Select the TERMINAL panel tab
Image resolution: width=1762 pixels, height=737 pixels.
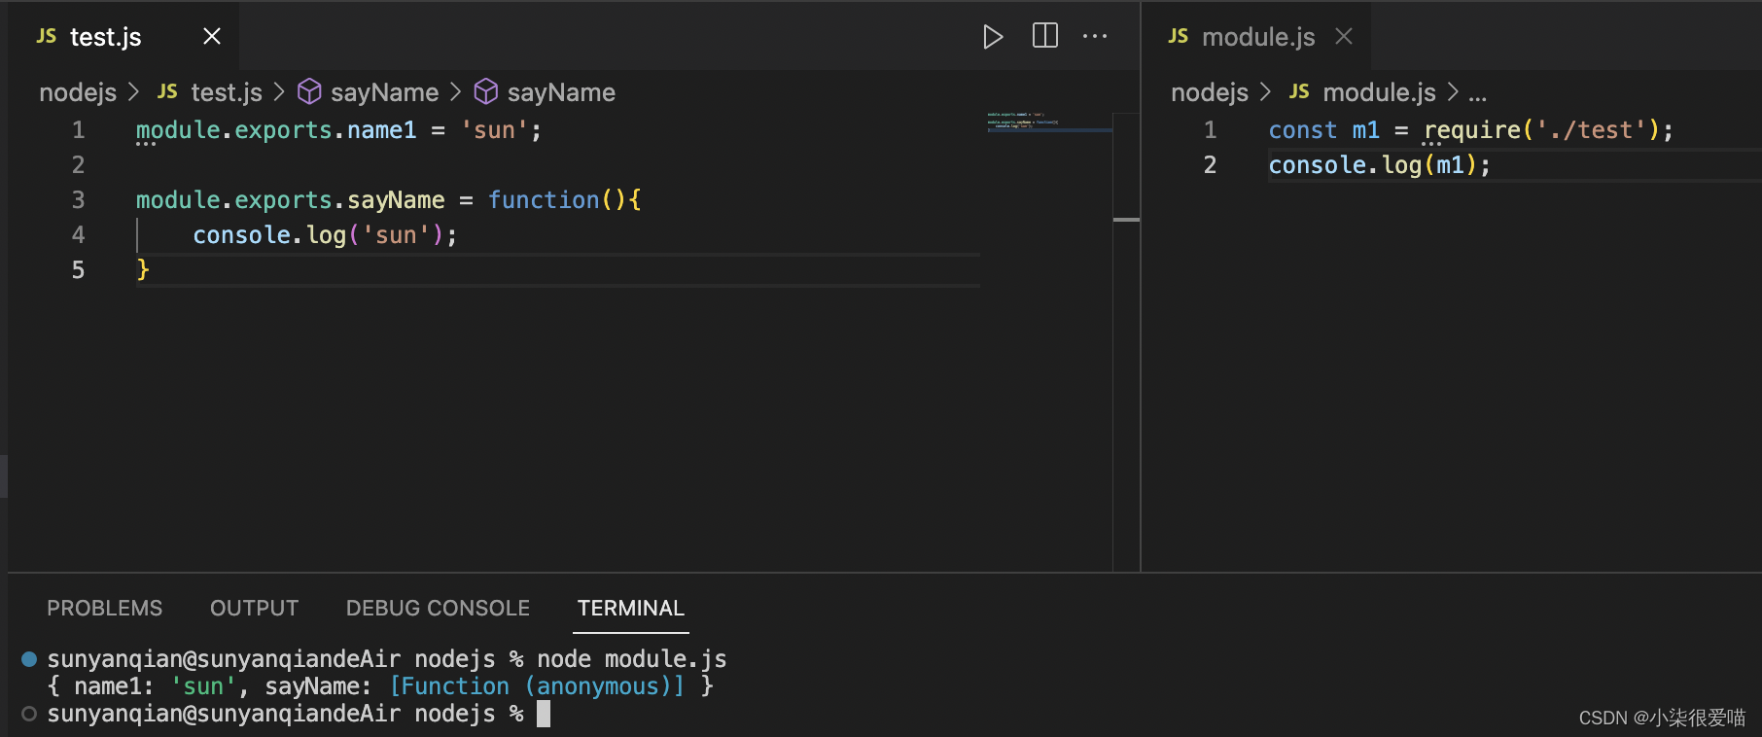point(630,609)
